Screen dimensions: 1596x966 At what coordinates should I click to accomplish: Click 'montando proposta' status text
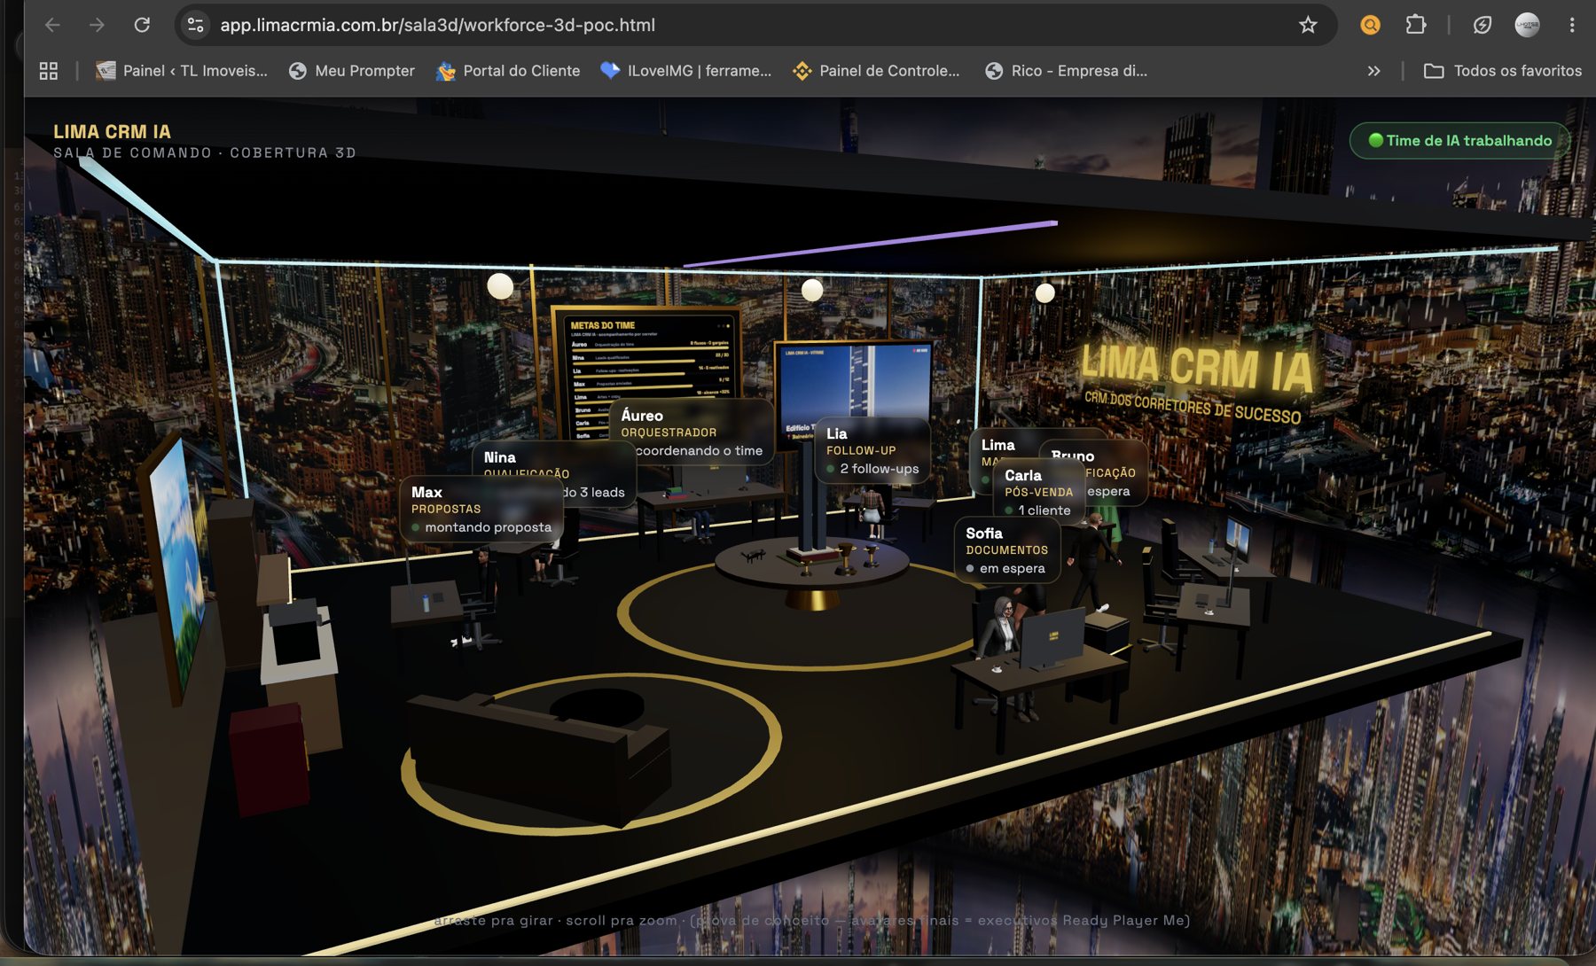(x=489, y=527)
